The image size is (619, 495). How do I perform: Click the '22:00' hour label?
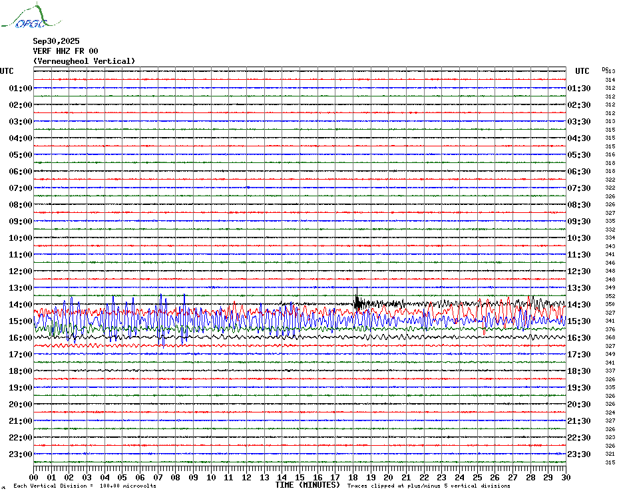point(21,437)
